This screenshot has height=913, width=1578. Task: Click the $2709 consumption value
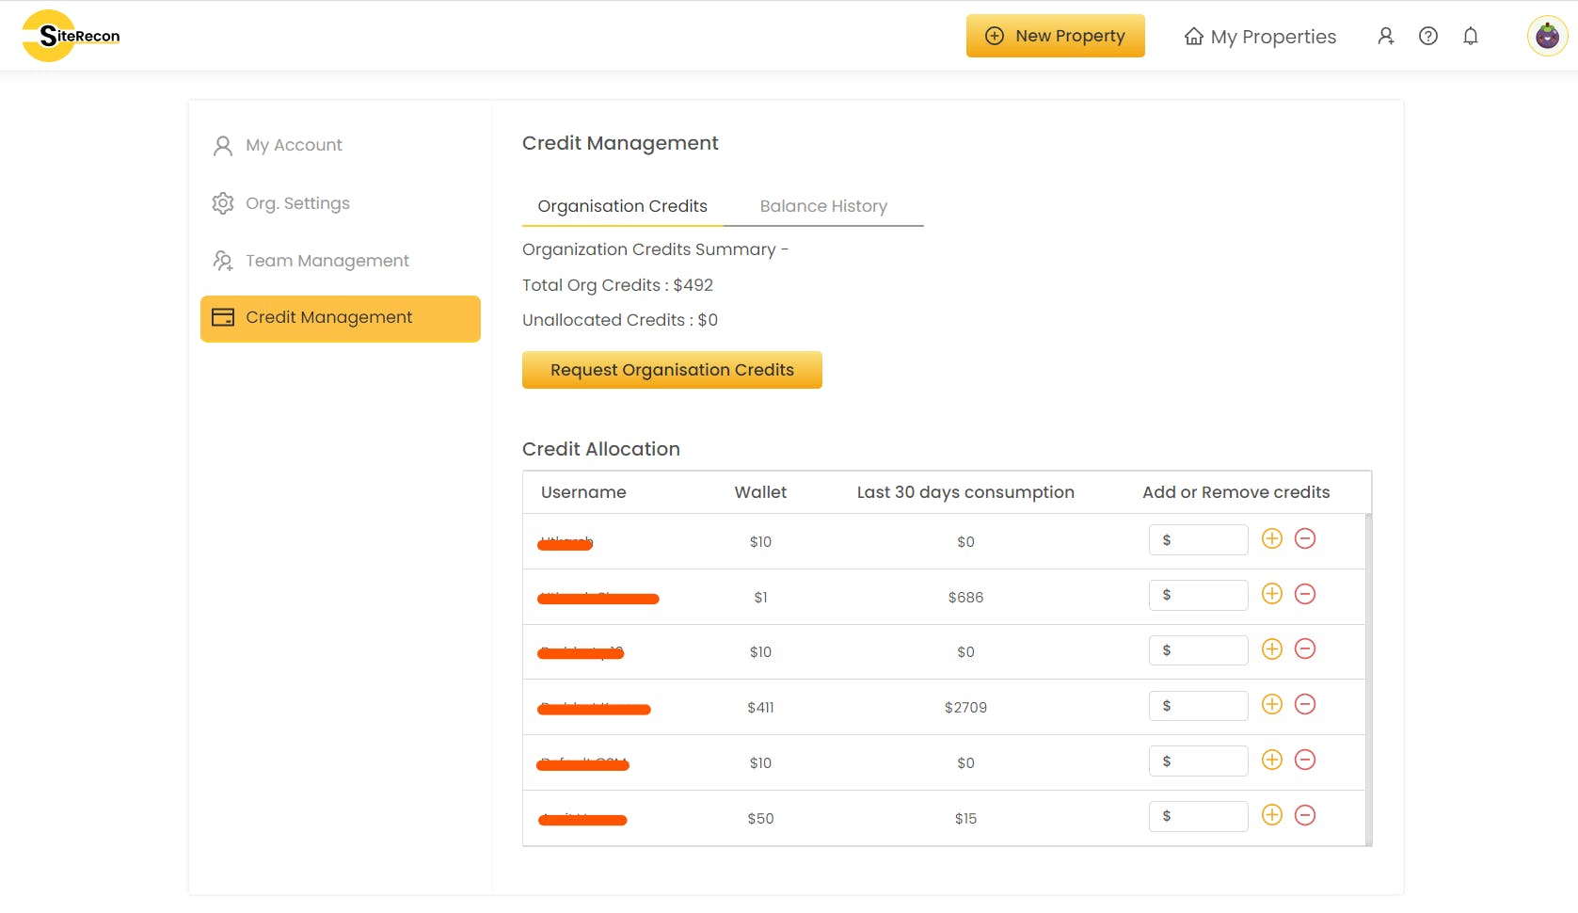965,708
